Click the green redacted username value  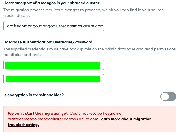tap(53, 65)
